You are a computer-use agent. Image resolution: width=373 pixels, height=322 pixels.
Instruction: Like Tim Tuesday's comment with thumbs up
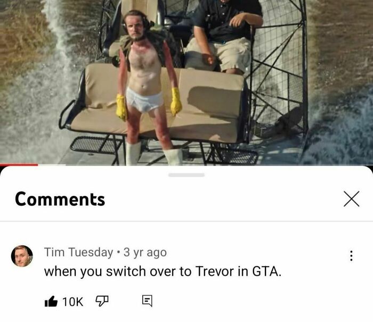pos(51,302)
